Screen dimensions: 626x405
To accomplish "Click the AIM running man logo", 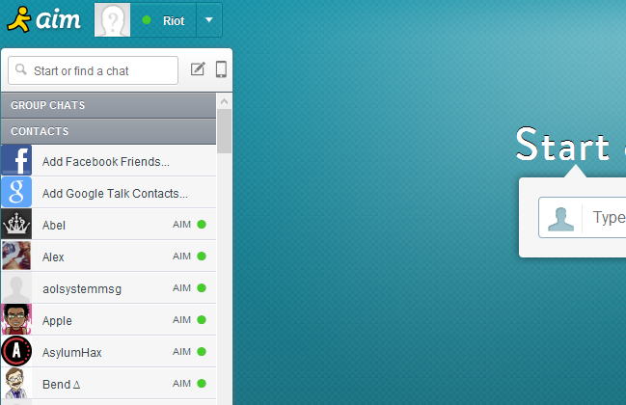I will click(18, 19).
